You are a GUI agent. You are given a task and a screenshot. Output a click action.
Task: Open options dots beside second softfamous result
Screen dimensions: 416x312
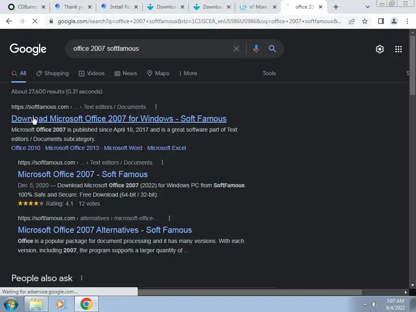[162, 162]
